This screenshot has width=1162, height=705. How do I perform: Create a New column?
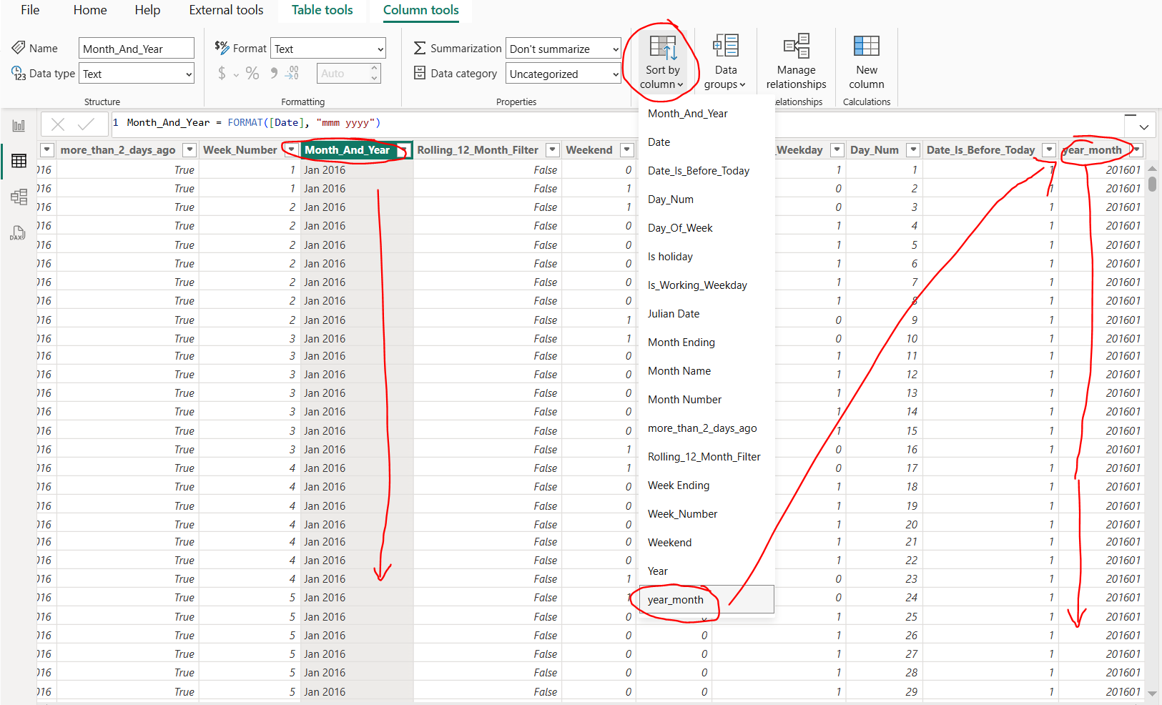(x=867, y=63)
